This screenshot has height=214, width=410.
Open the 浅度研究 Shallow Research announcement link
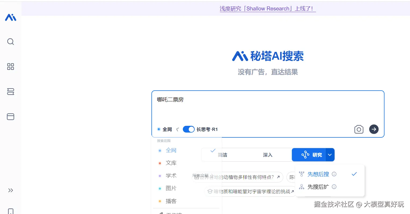[x=267, y=9]
